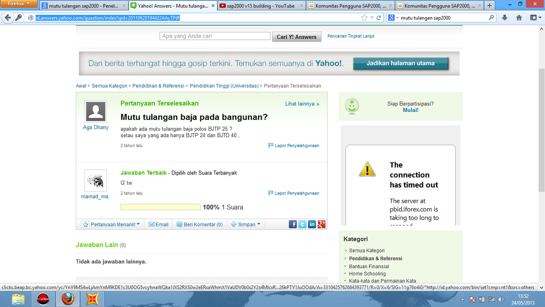Click the Email envelope link
The width and height of the screenshot is (545, 307).
pos(158,224)
